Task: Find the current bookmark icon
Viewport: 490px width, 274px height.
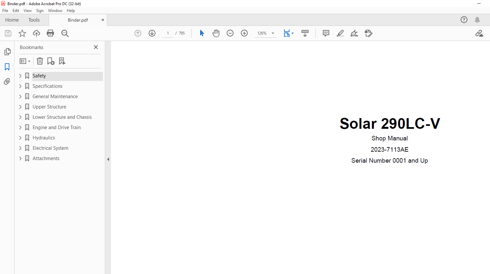Action: click(x=62, y=61)
